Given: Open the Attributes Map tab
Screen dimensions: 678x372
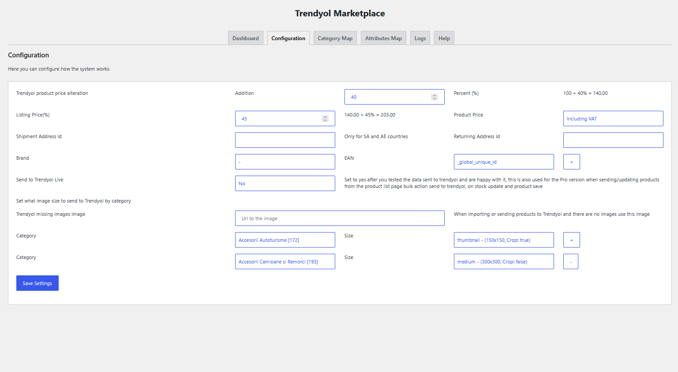Looking at the screenshot, I should point(383,38).
